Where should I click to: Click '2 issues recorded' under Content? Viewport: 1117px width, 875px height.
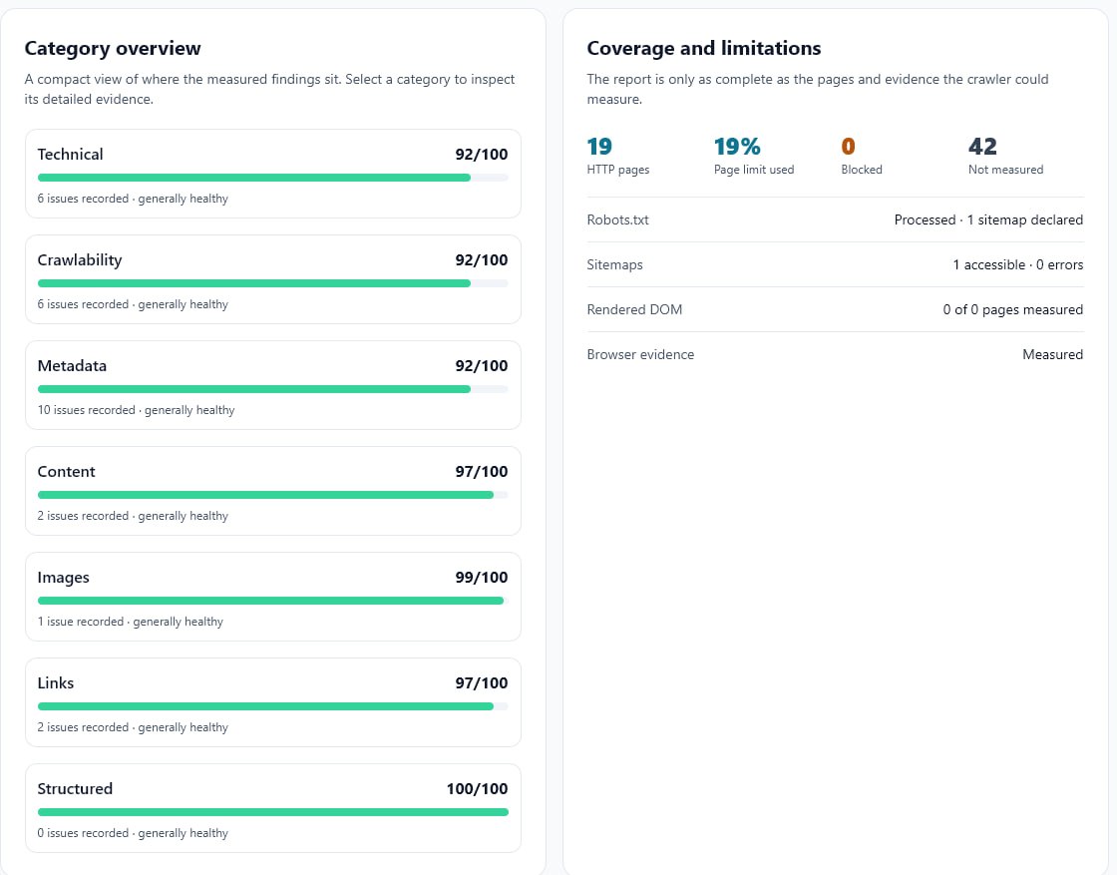(83, 516)
